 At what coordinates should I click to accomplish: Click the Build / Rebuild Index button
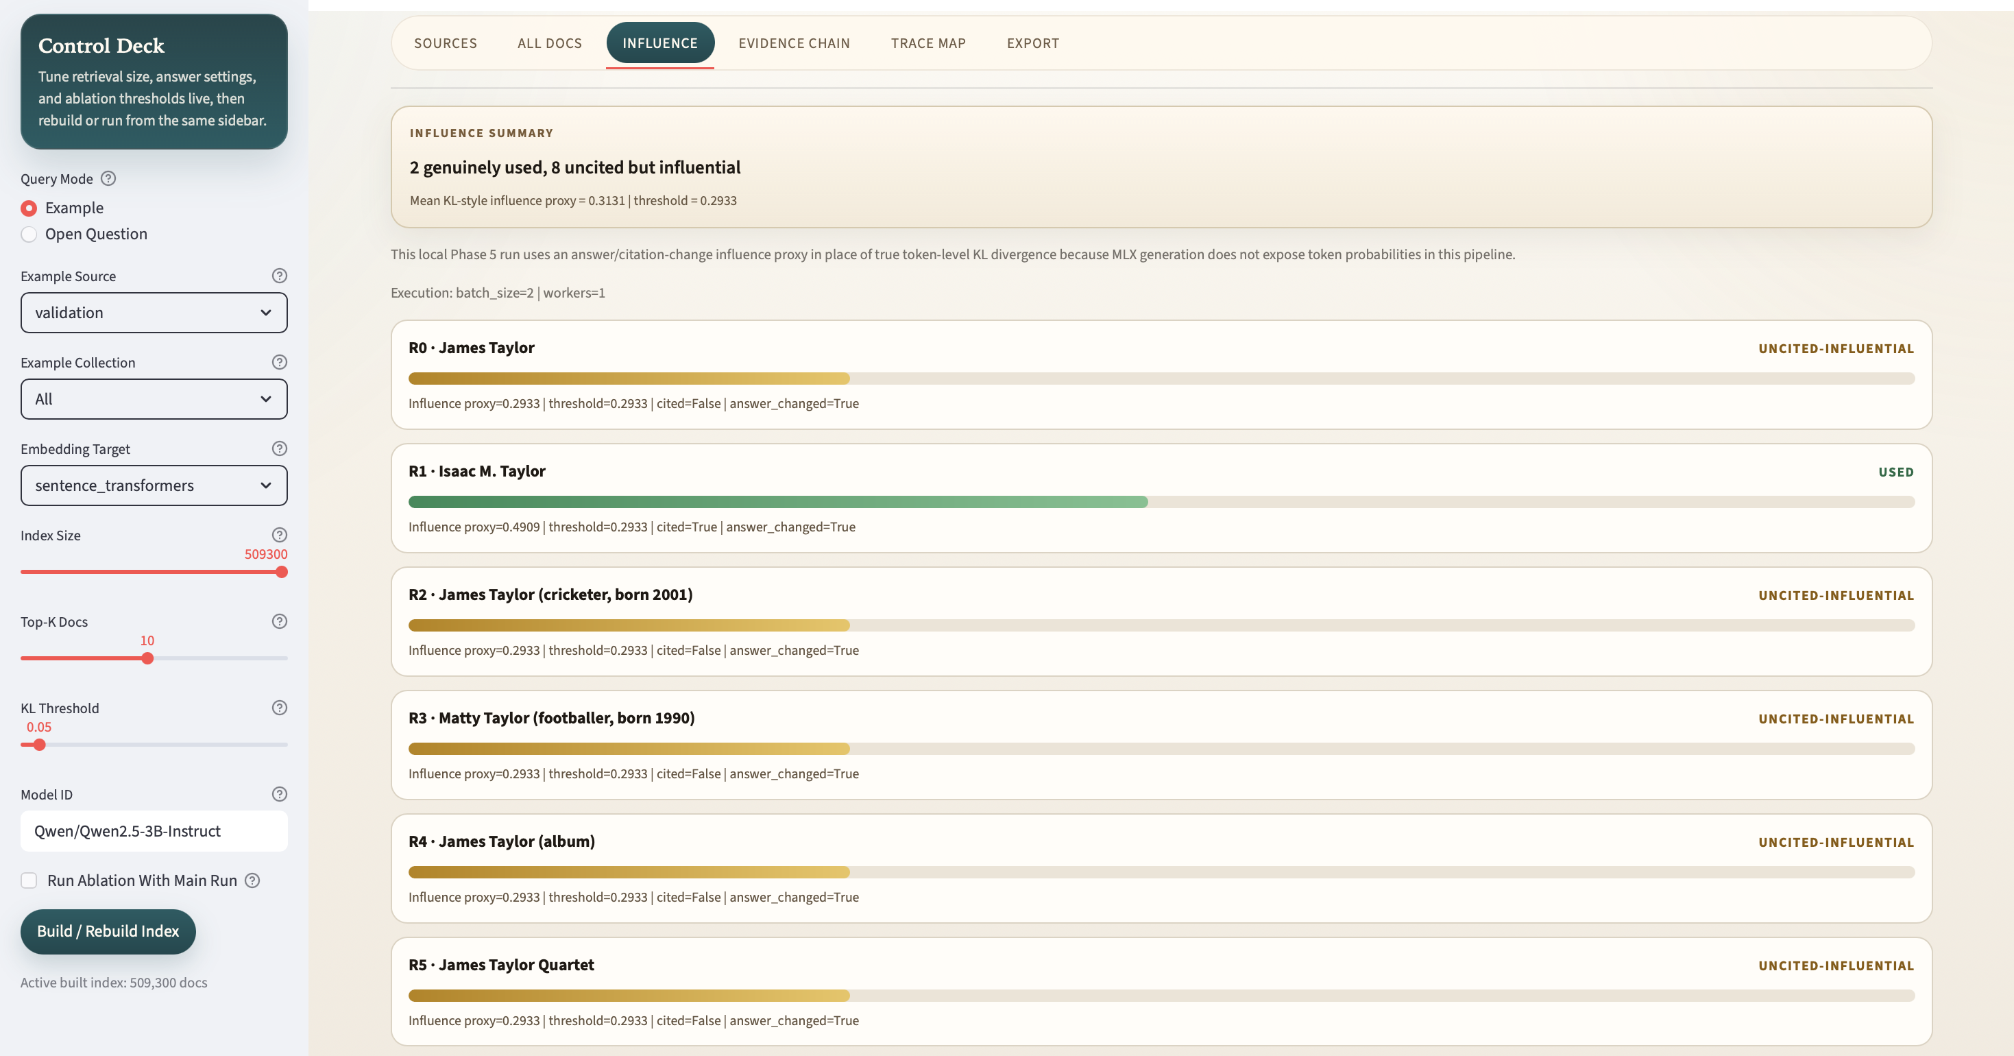[x=108, y=931]
